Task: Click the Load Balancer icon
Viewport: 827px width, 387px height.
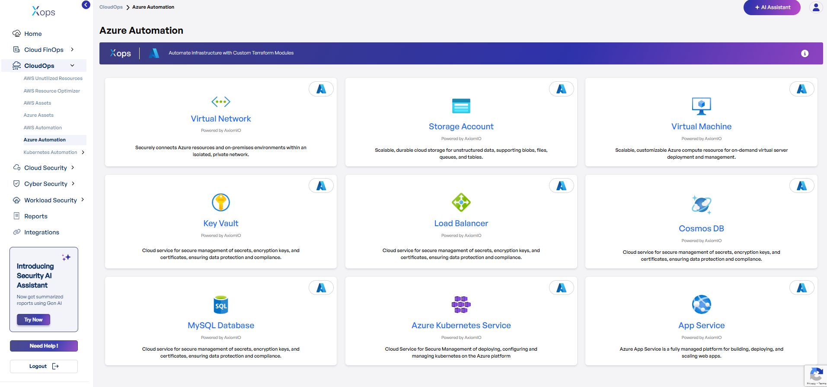Action: [x=461, y=202]
